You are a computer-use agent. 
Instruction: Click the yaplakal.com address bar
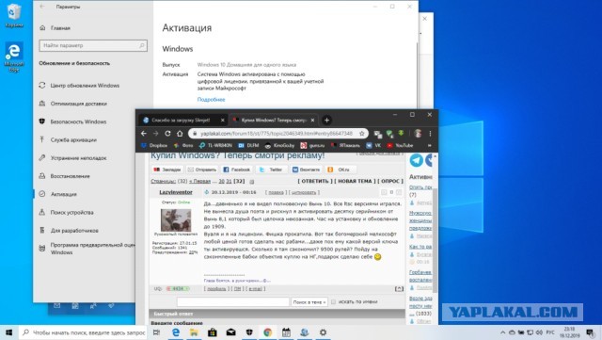pyautogui.click(x=276, y=134)
